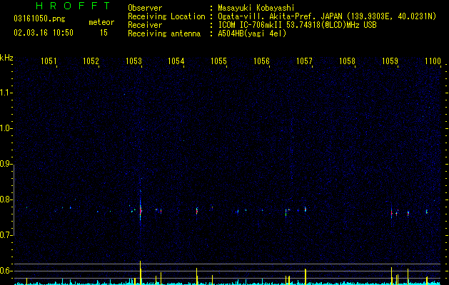
Task: Click the A504HB(yagi 4el) antenna text
Action: pyautogui.click(x=252, y=33)
